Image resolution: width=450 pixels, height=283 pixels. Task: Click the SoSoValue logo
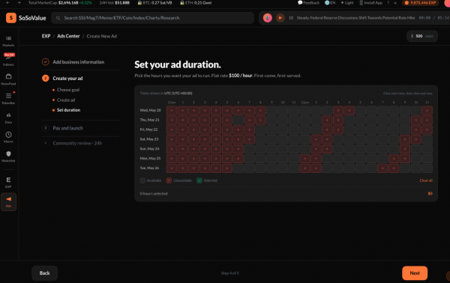pyautogui.click(x=25, y=18)
